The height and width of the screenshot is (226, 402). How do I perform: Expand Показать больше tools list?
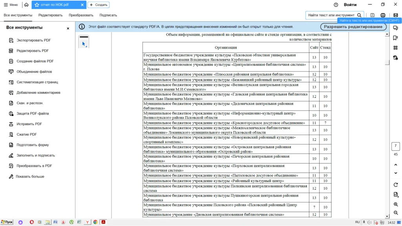[30, 177]
